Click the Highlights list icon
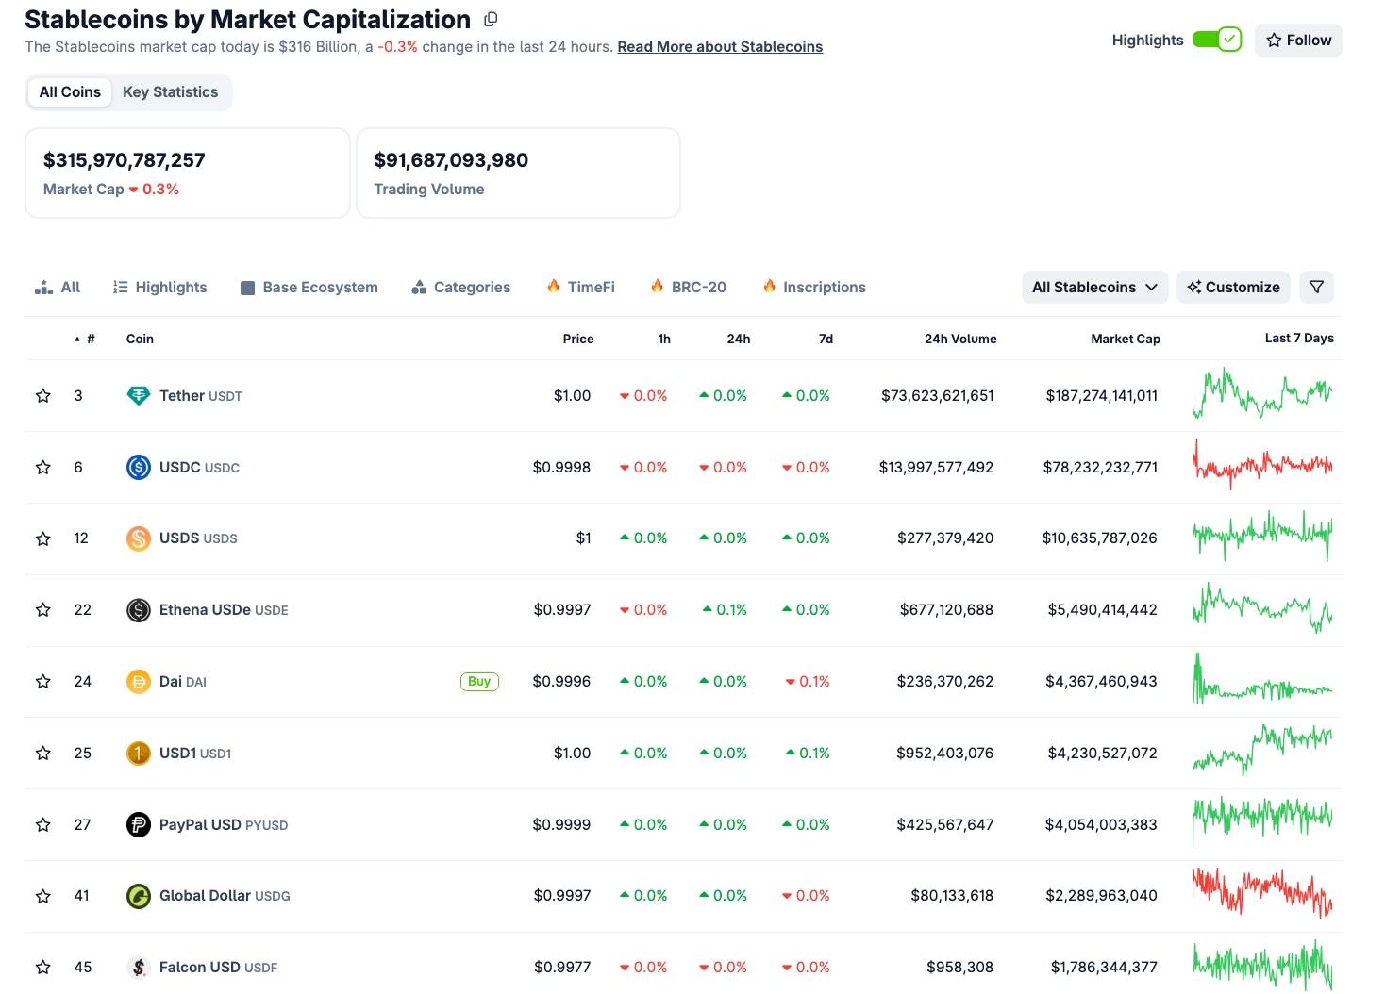This screenshot has height=994, width=1385. [x=119, y=287]
